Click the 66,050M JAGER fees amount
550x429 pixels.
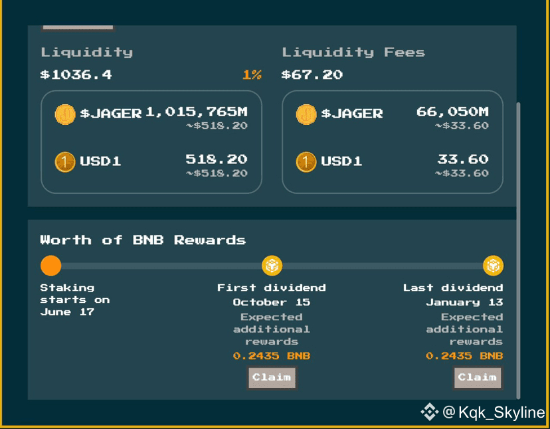(x=452, y=112)
